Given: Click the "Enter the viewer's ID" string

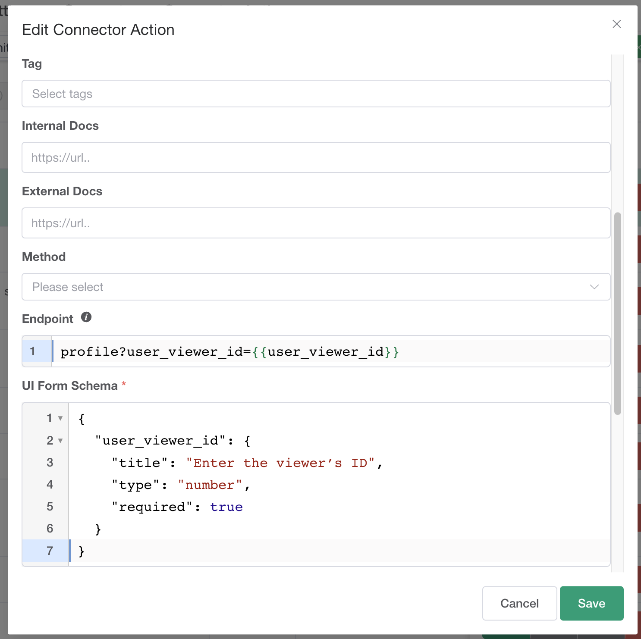Looking at the screenshot, I should (280, 463).
